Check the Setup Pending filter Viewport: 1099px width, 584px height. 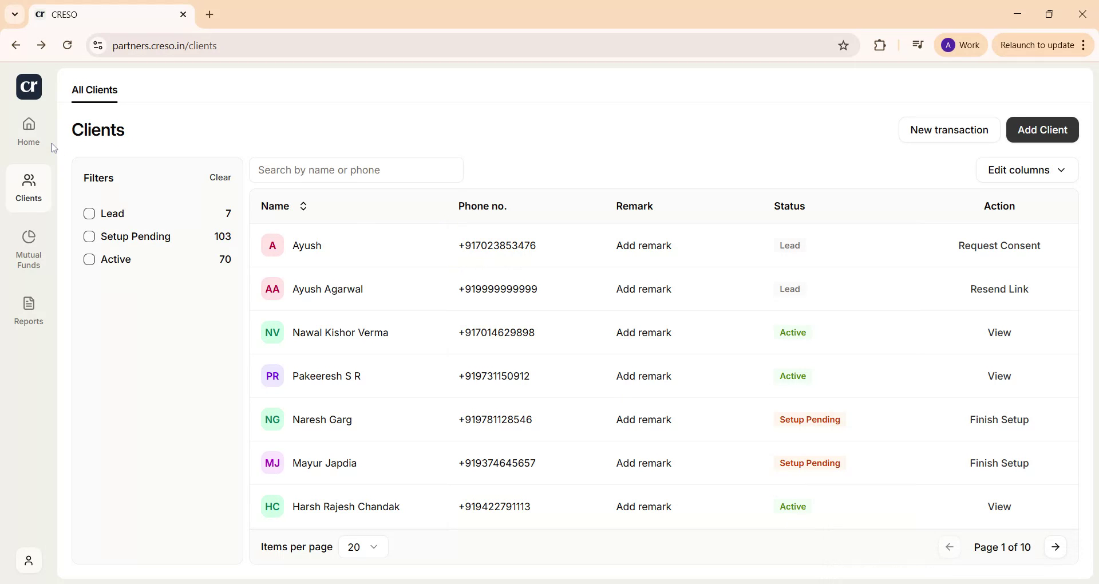89,236
